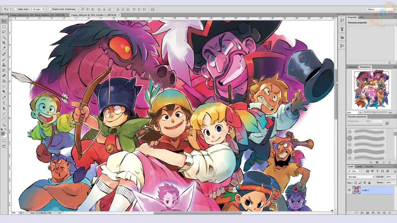This screenshot has width=397, height=223.
Task: Select the Rectangular Marquee tool
Action: click(x=4, y=27)
